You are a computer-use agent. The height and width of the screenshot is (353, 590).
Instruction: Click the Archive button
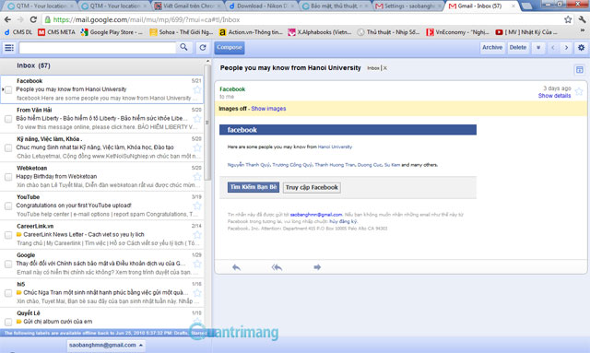click(492, 48)
